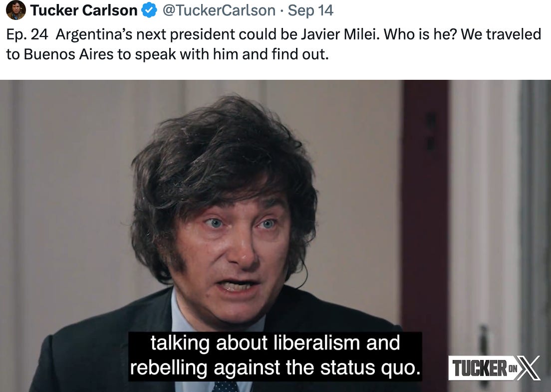Image resolution: width=551 pixels, height=392 pixels.
Task: Click the 'talking about liberalism and' subtitle line
Action: tap(275, 343)
